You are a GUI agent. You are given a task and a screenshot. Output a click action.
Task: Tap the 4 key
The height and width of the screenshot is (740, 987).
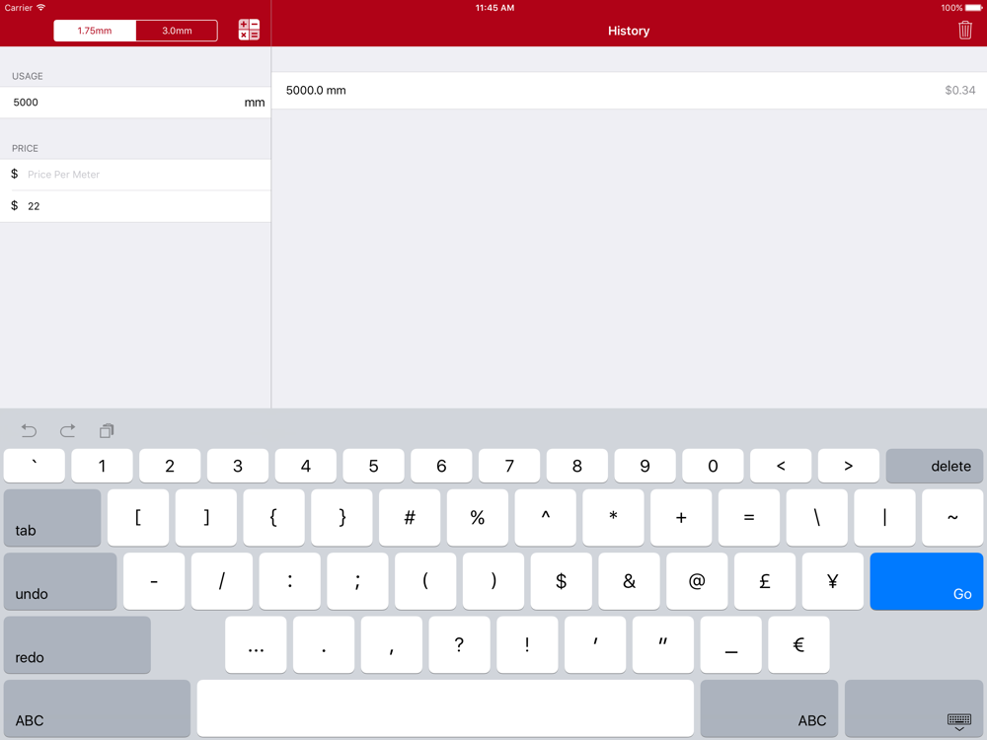pyautogui.click(x=305, y=466)
